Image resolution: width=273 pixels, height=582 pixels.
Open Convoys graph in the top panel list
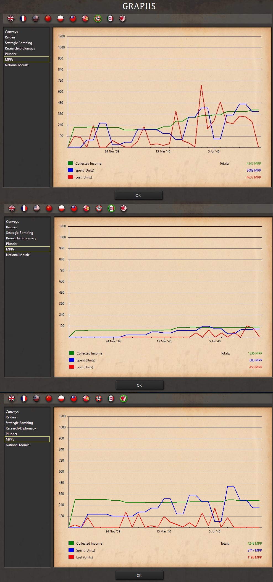tap(11, 32)
